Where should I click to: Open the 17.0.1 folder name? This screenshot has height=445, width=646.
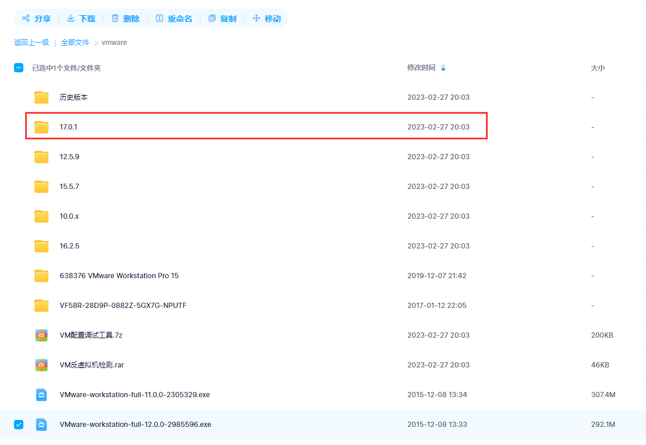68,127
